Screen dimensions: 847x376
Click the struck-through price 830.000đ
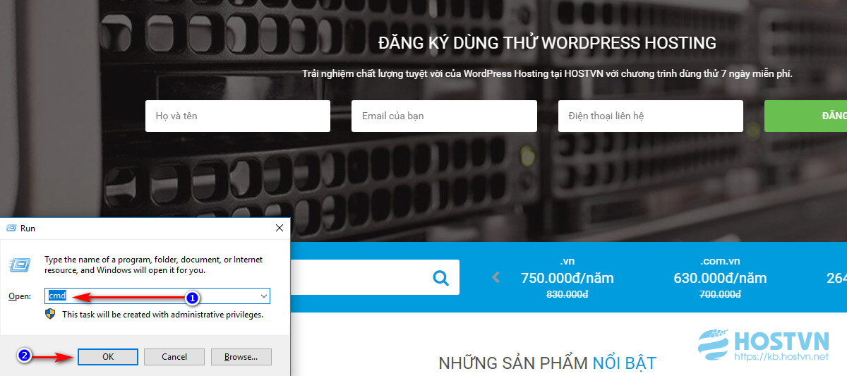[x=567, y=294]
